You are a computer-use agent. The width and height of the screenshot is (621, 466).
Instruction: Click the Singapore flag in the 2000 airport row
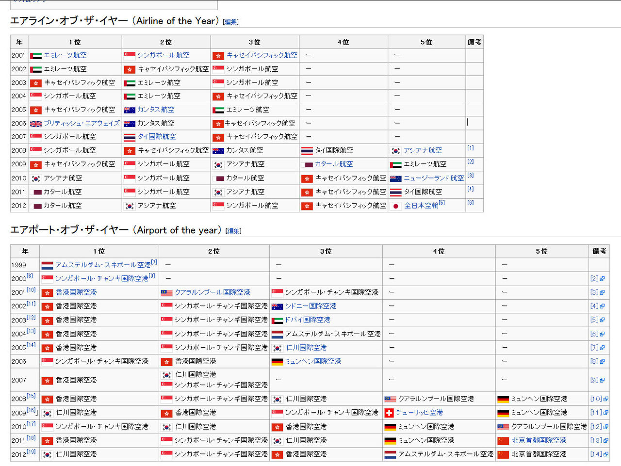coord(47,279)
